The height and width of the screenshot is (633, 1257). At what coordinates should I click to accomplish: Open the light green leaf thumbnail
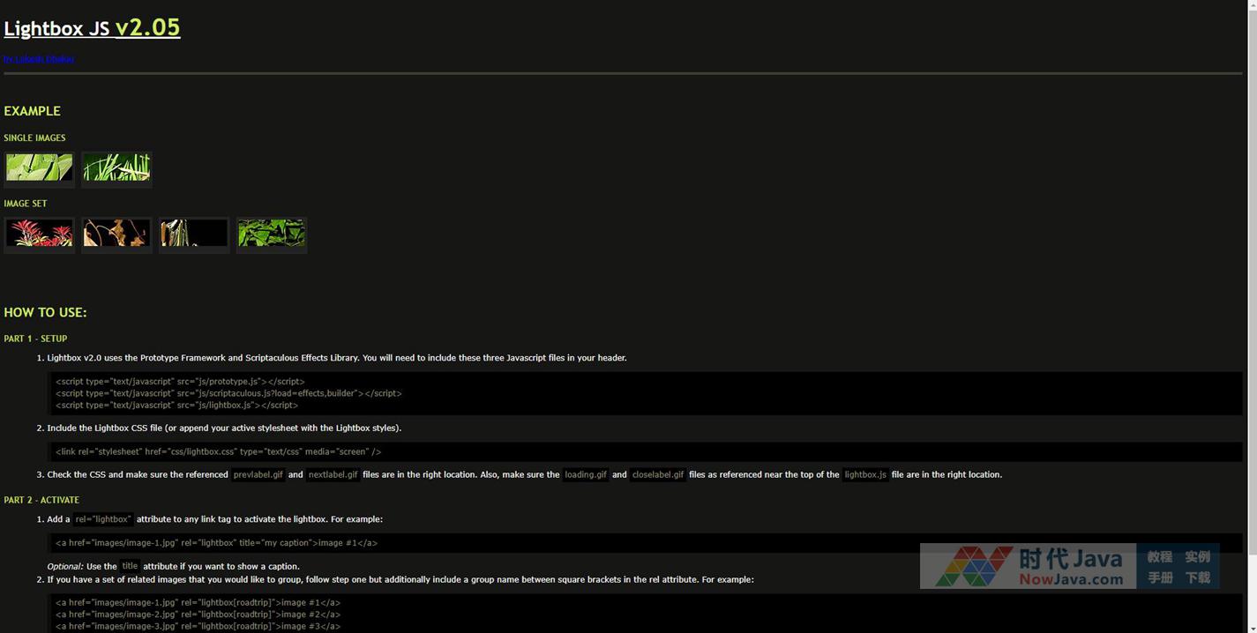39,168
